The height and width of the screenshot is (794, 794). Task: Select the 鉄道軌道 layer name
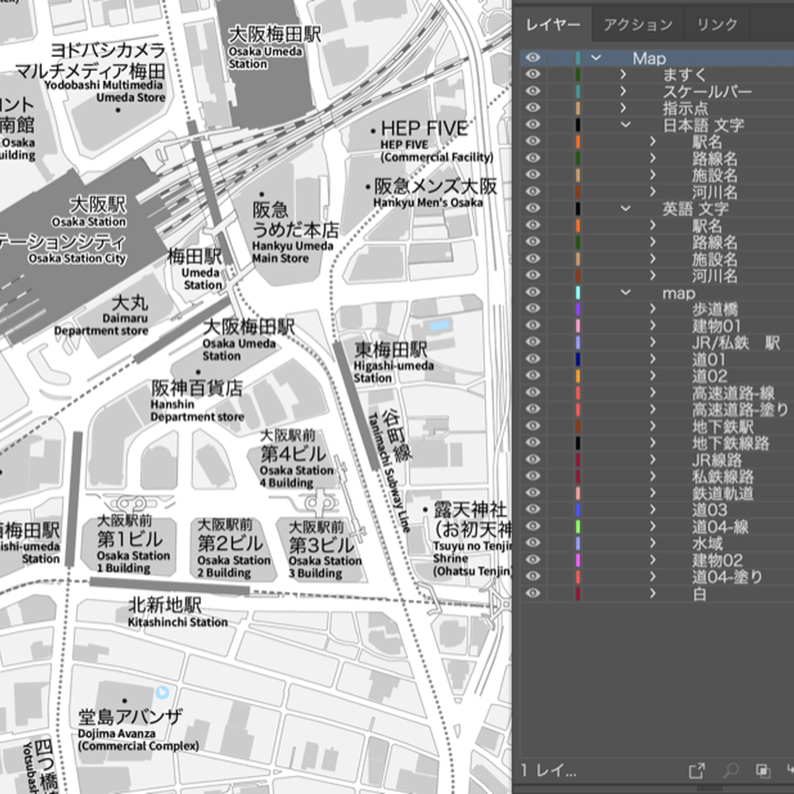[x=723, y=493]
